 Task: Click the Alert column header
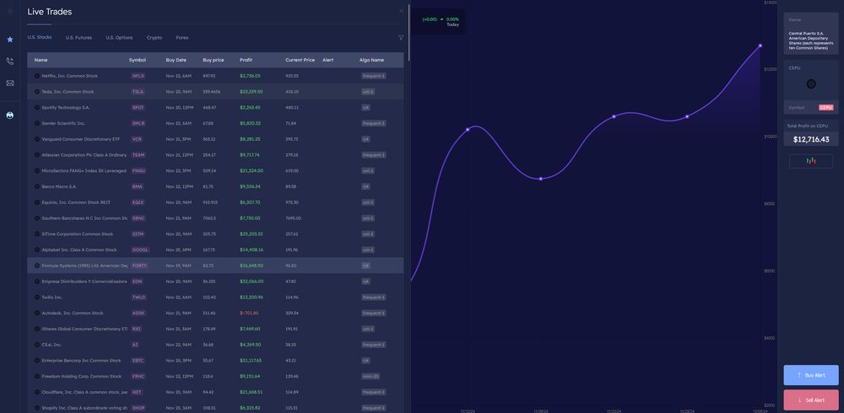[x=327, y=60]
